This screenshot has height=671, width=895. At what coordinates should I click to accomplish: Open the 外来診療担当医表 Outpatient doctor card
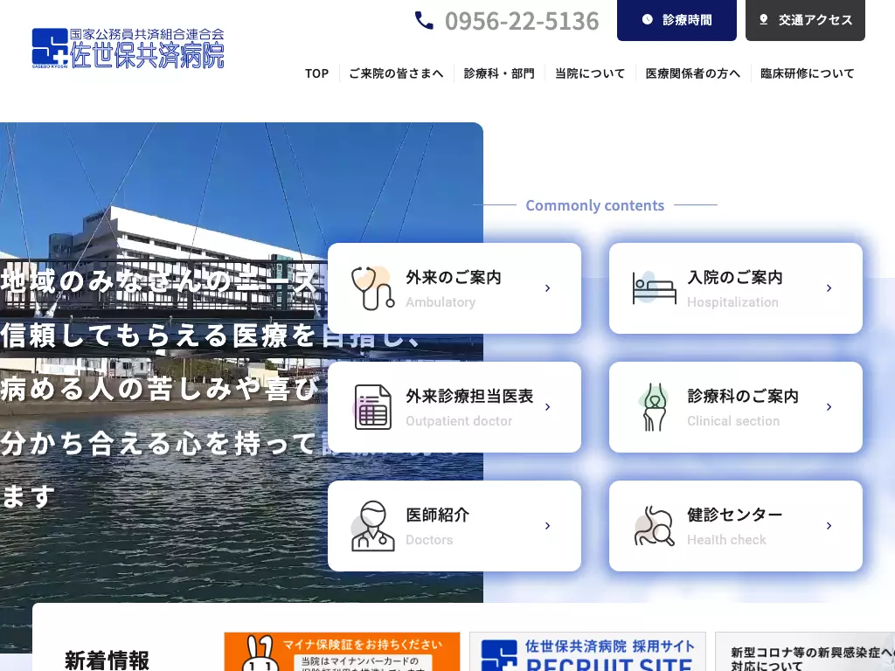tap(454, 407)
